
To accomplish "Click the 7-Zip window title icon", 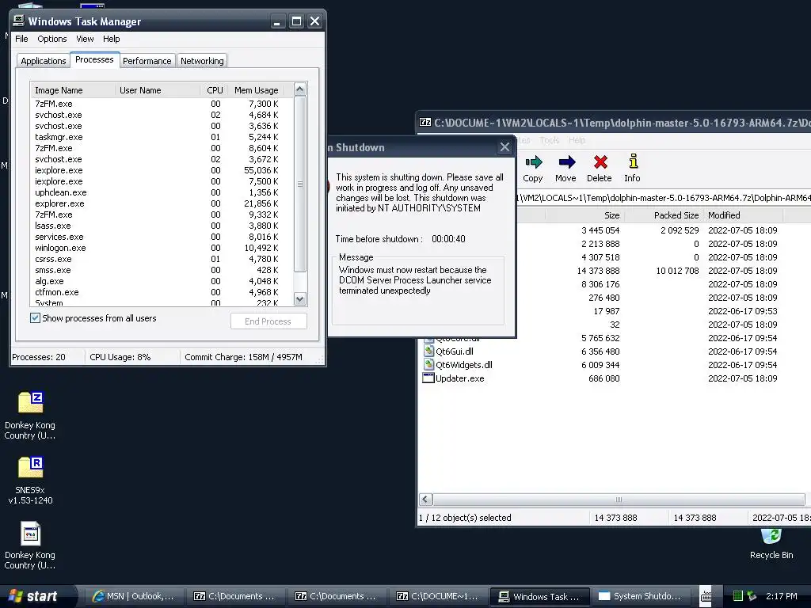I will pos(425,123).
